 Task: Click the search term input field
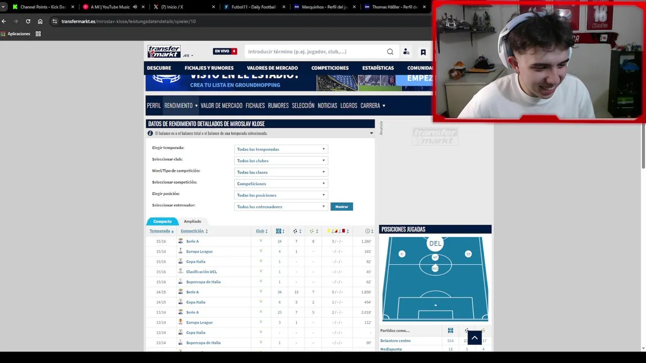pyautogui.click(x=315, y=51)
